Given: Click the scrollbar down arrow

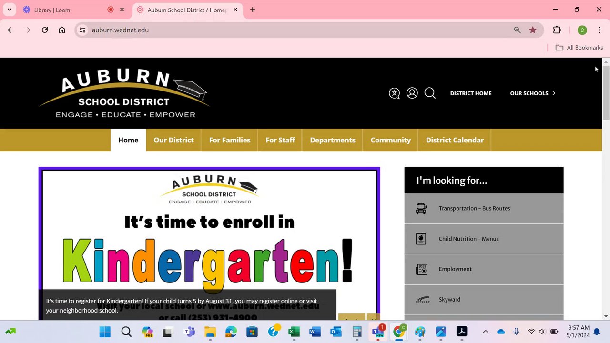Looking at the screenshot, I should pyautogui.click(x=606, y=316).
